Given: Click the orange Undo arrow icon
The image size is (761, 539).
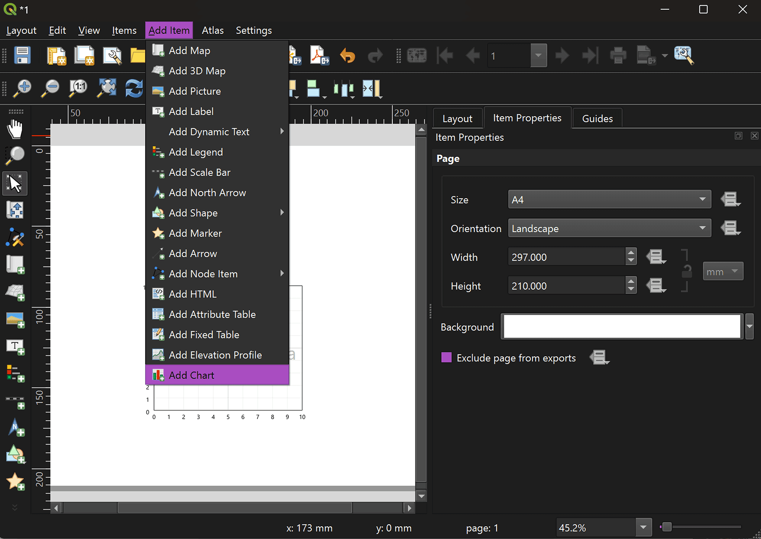Looking at the screenshot, I should [x=347, y=56].
